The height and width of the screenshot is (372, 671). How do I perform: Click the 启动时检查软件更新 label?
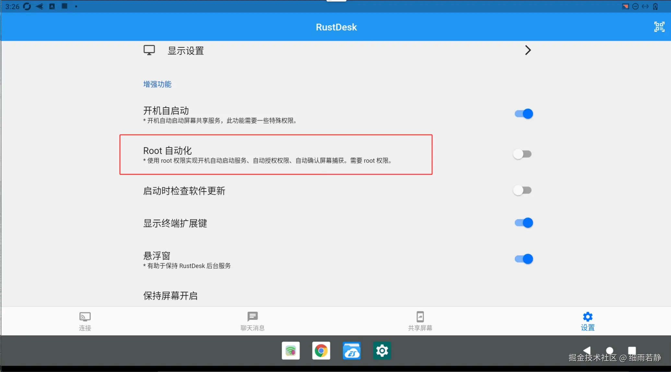(x=184, y=191)
